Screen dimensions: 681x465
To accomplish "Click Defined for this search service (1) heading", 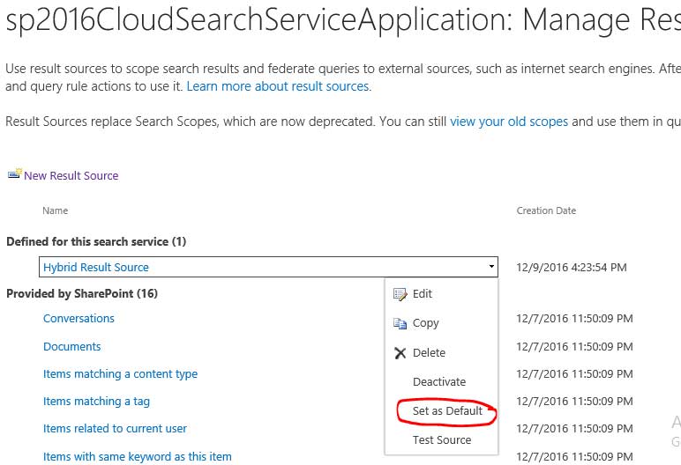I will click(x=96, y=241).
